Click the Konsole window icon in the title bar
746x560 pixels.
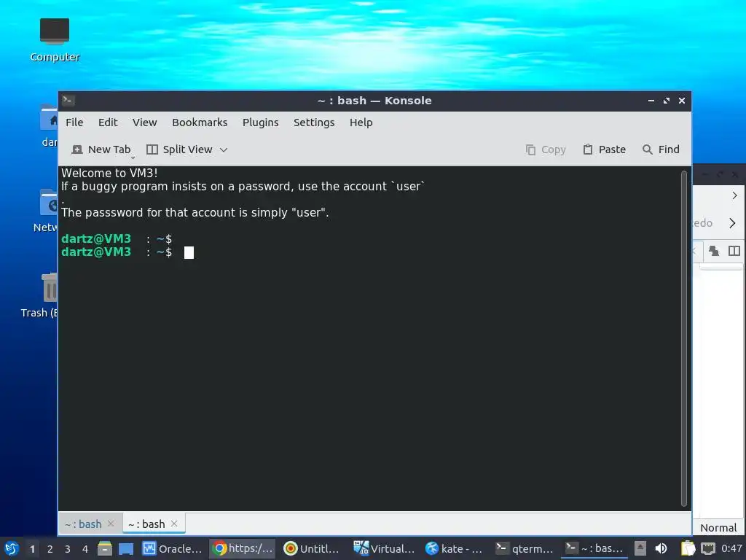coord(68,101)
